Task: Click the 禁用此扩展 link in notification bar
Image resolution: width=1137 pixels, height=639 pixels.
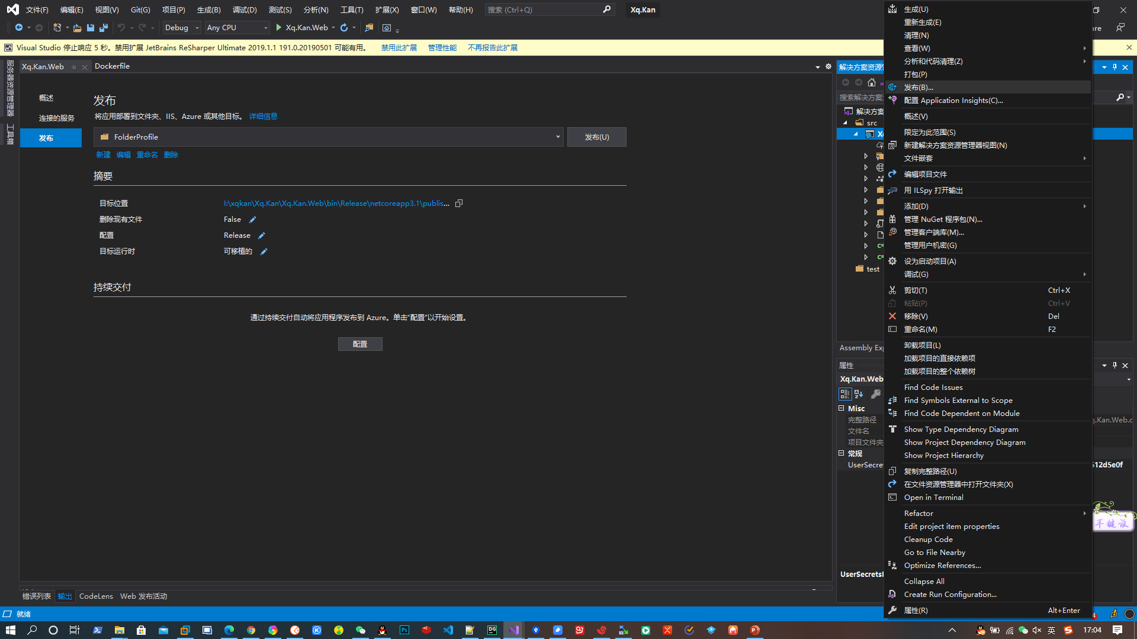Action: click(x=399, y=48)
